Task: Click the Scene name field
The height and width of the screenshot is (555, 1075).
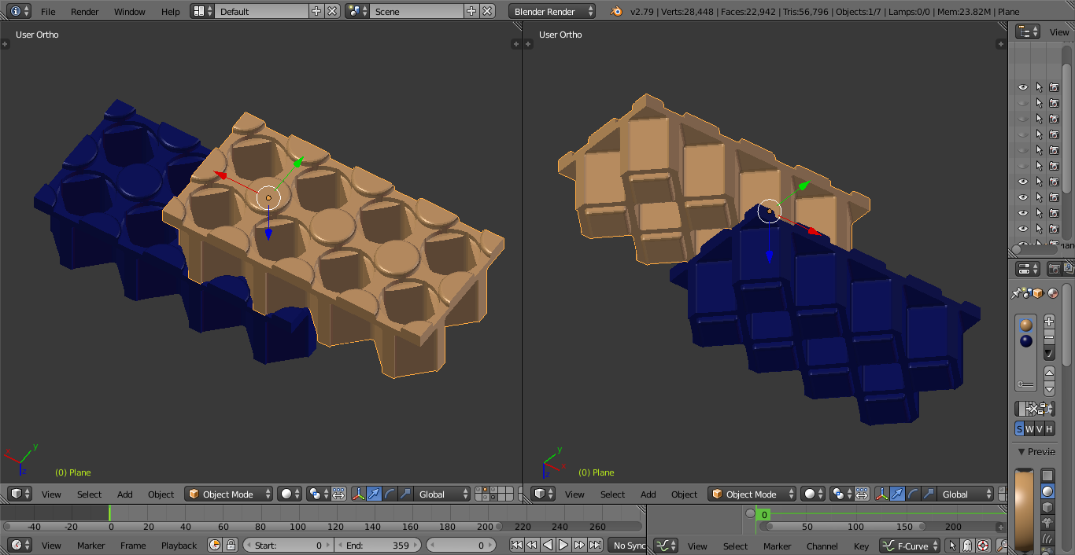Action: point(417,11)
